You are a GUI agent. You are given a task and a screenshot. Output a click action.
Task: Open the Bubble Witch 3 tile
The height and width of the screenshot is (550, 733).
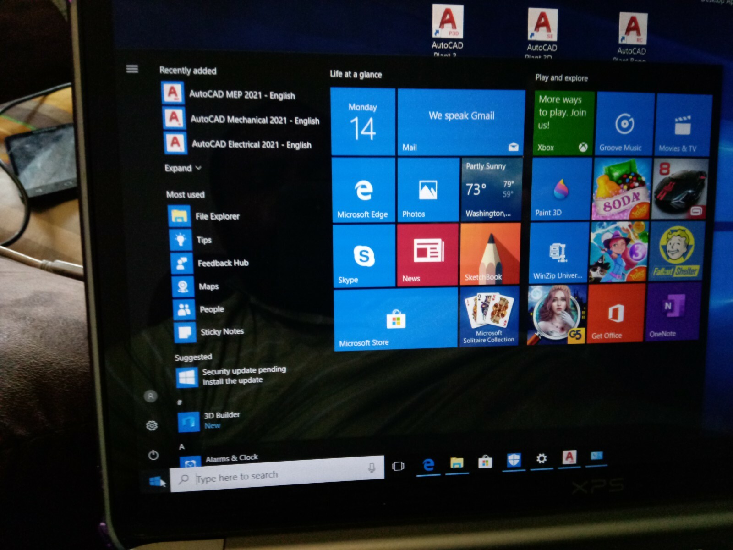pyautogui.click(x=619, y=252)
